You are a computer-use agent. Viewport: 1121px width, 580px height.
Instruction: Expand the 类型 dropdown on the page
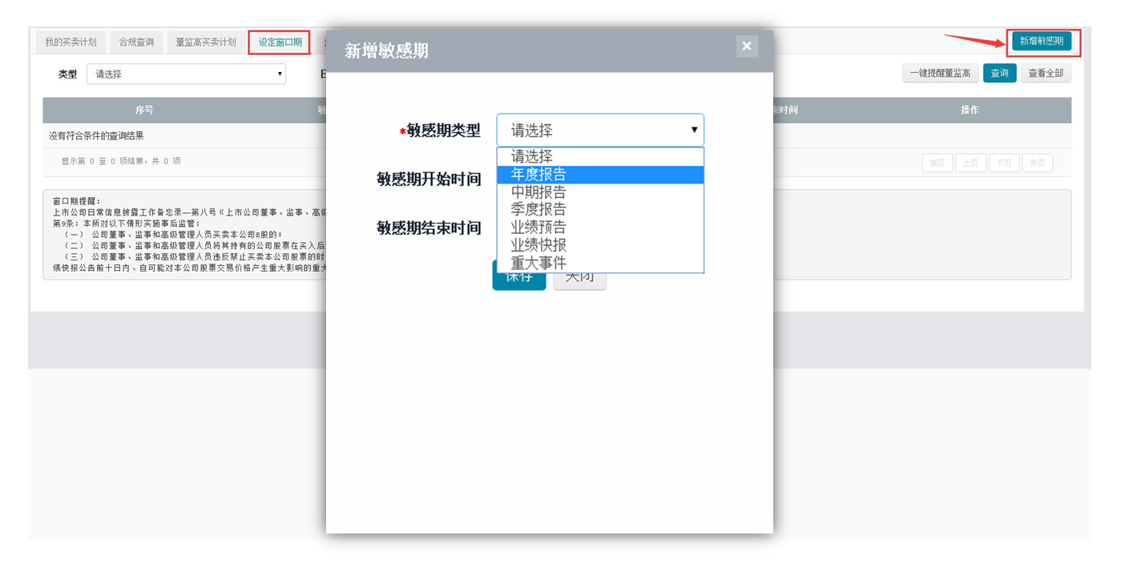[x=187, y=74]
